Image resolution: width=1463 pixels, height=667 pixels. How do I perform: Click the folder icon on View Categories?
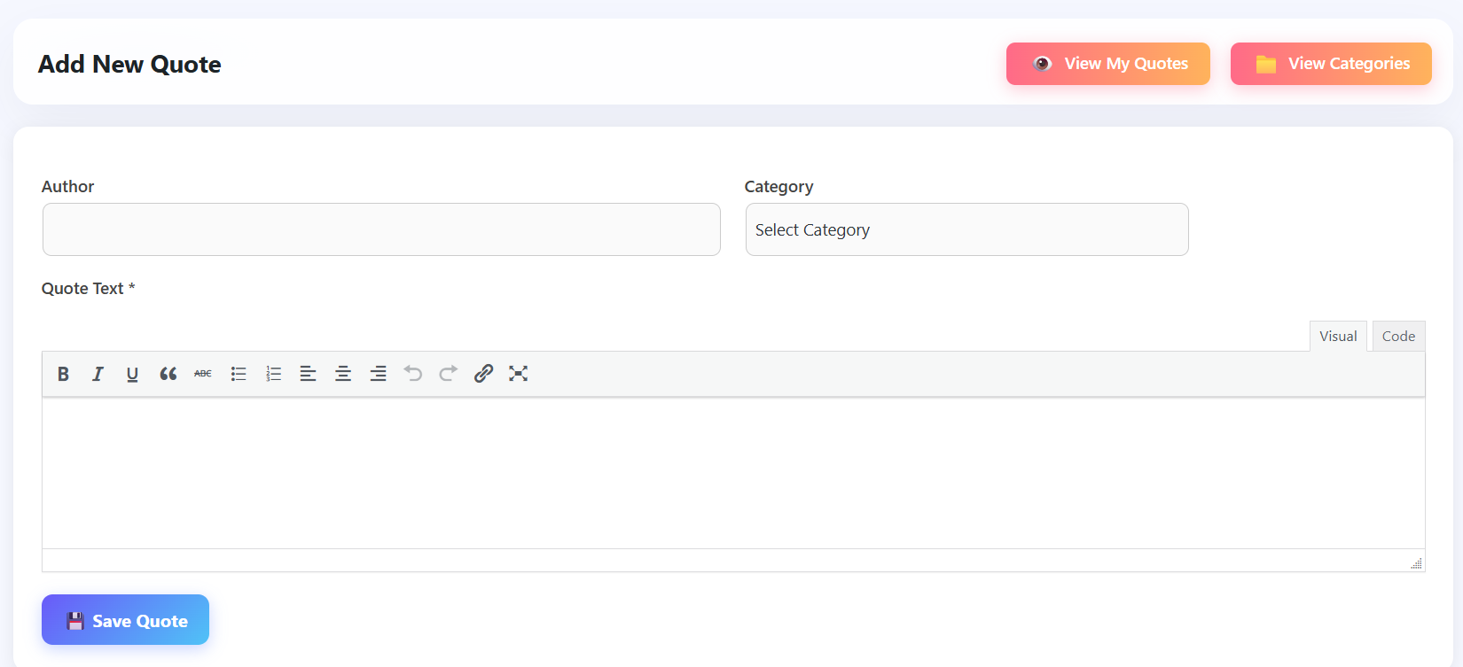tap(1266, 64)
